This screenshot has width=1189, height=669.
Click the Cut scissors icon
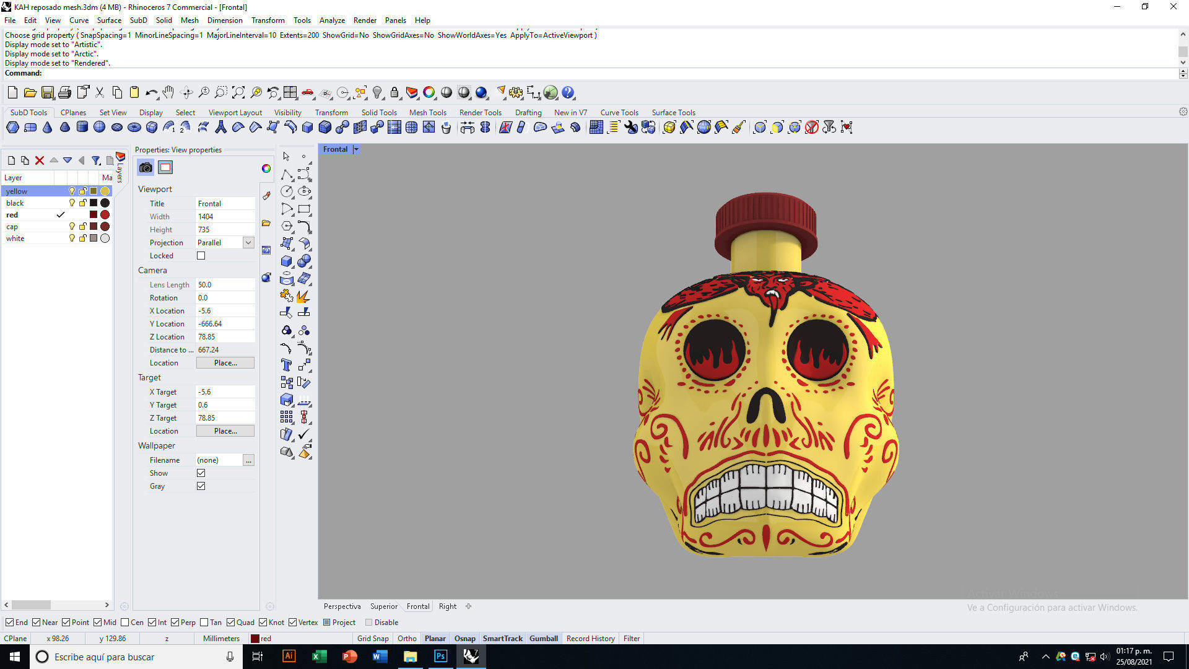point(99,93)
